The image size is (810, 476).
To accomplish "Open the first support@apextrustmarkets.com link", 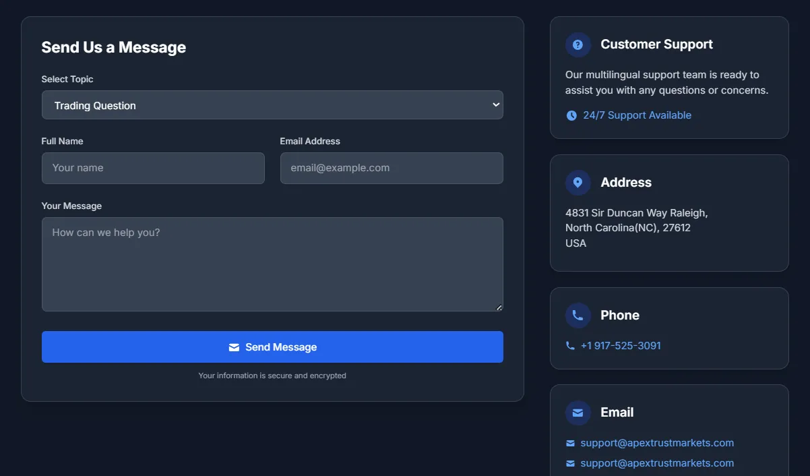I will [657, 443].
